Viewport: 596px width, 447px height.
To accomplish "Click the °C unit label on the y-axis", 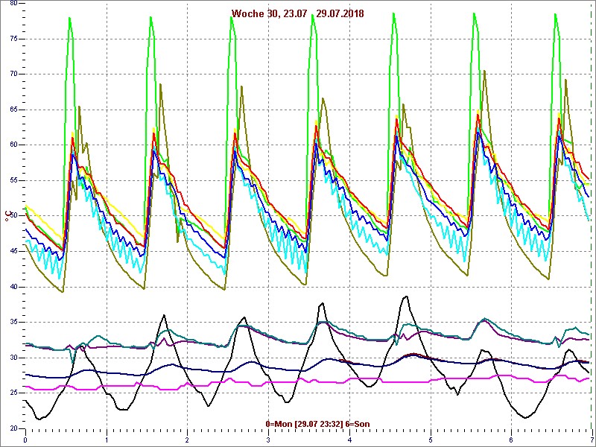I will (9, 215).
